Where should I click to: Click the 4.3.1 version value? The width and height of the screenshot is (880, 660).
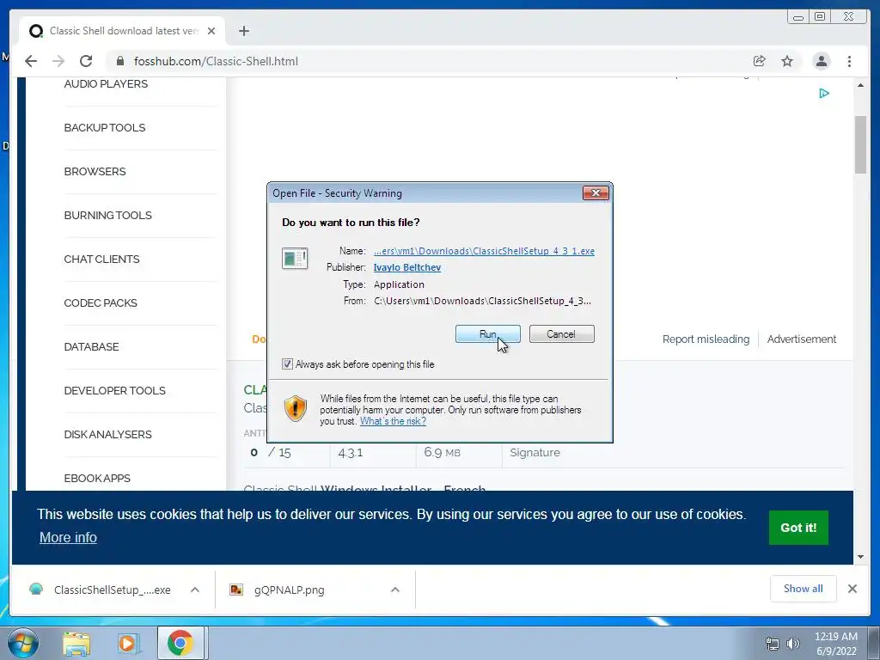(x=351, y=452)
